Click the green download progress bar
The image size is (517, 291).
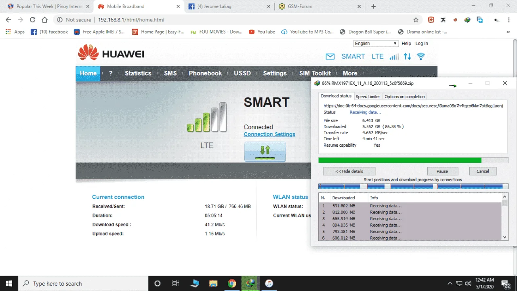414,160
